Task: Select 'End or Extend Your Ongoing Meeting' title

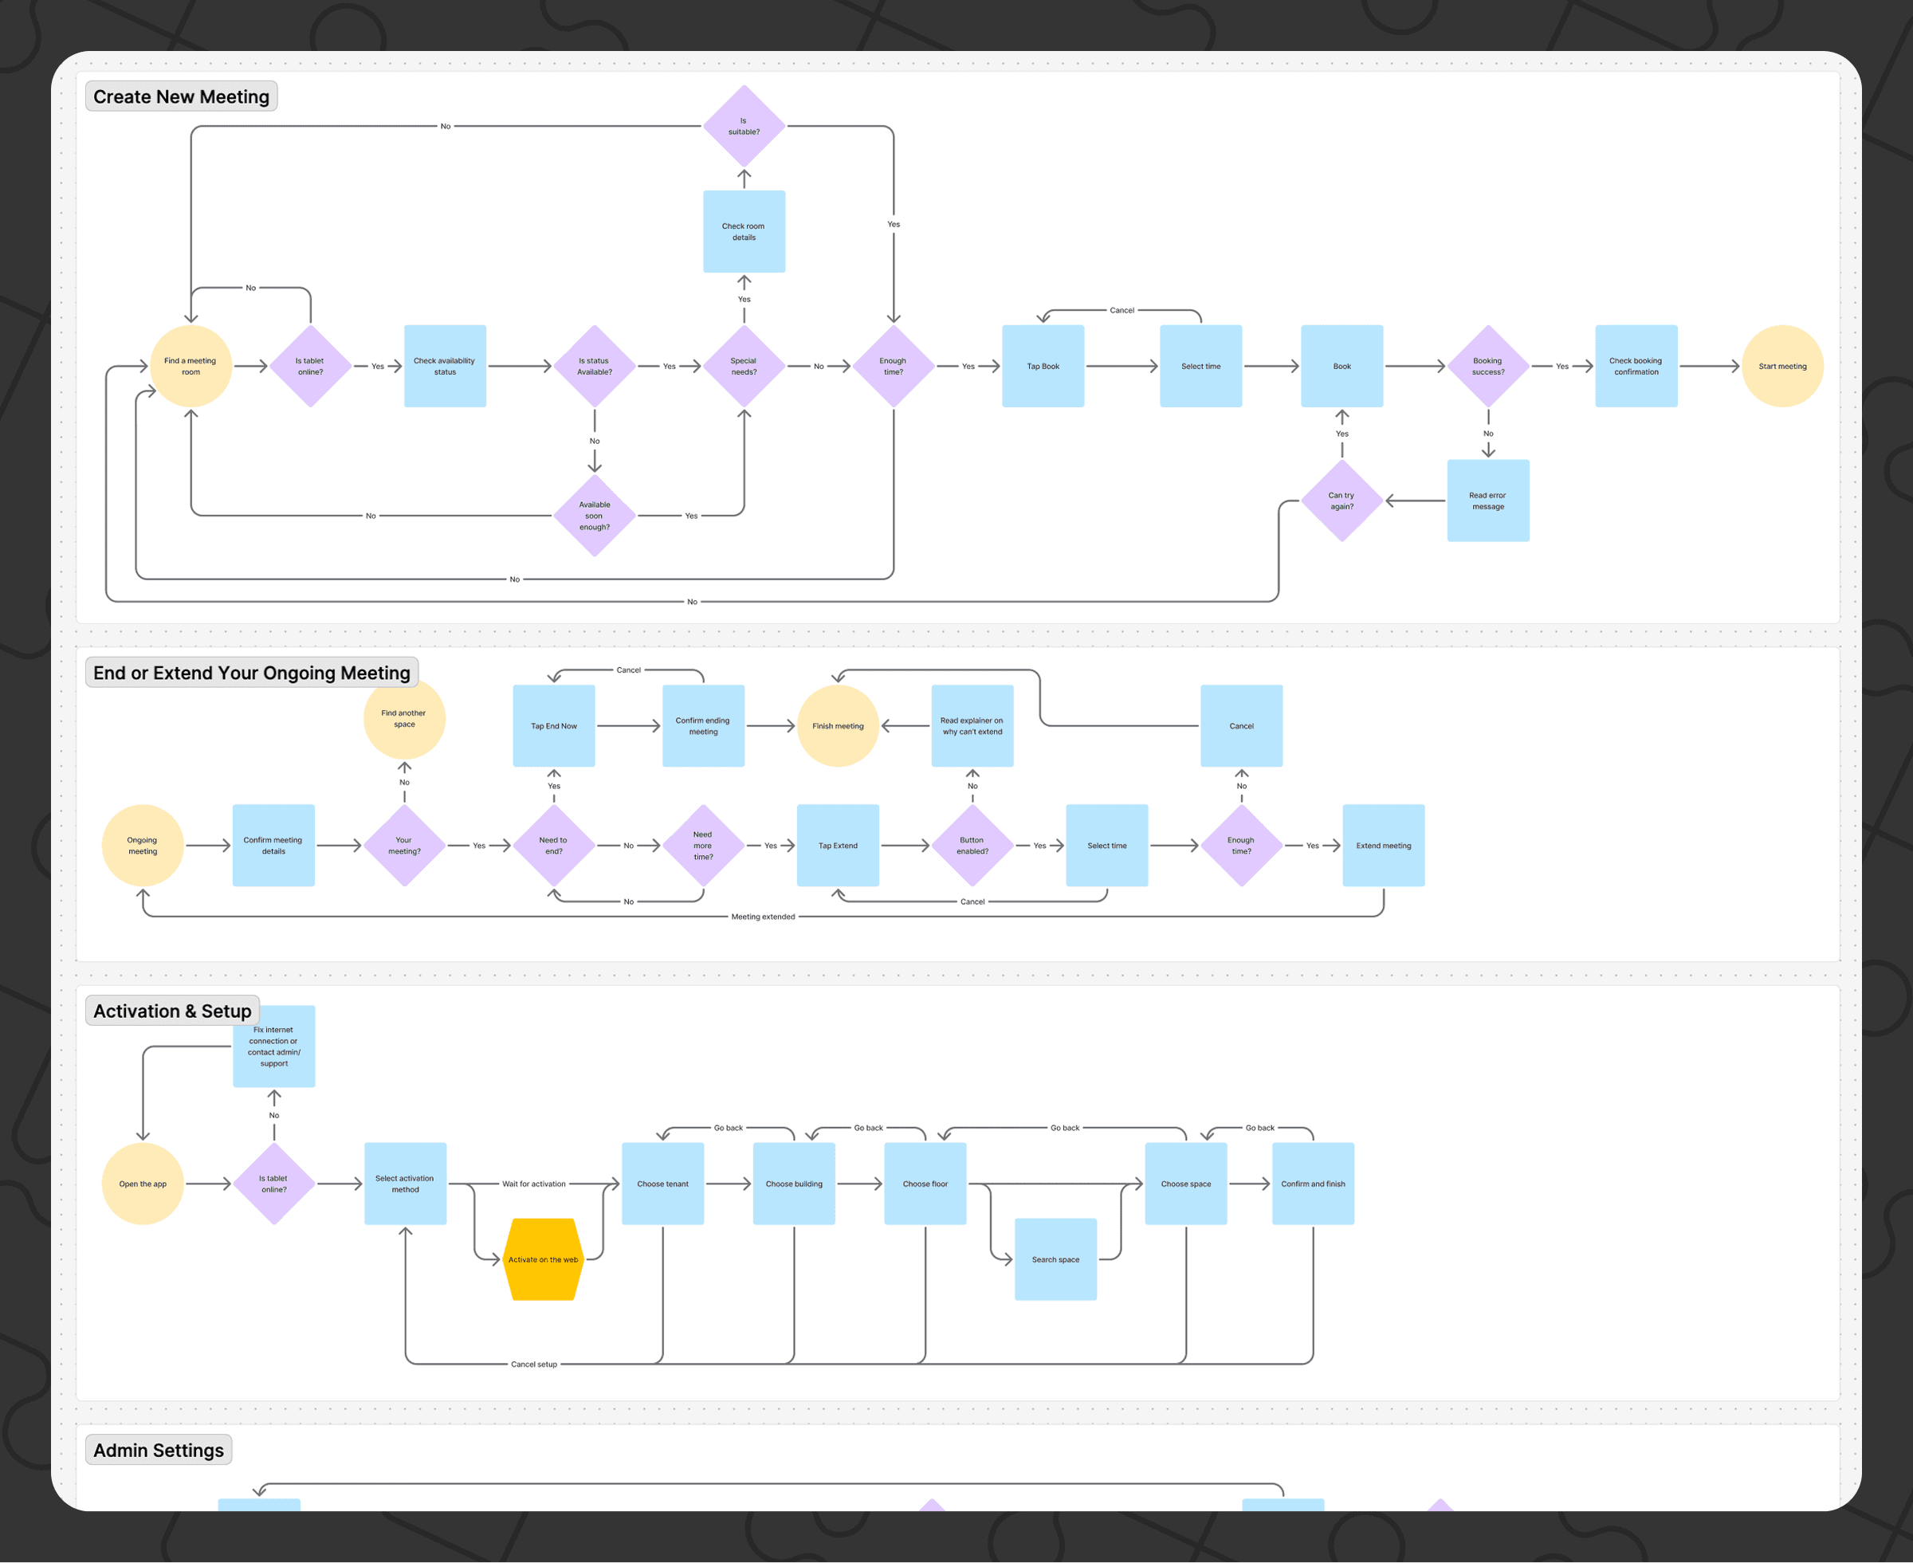Action: [251, 673]
